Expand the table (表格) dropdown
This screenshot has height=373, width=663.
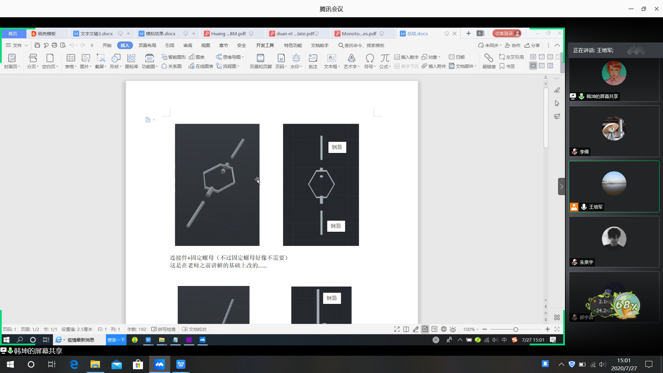(71, 66)
